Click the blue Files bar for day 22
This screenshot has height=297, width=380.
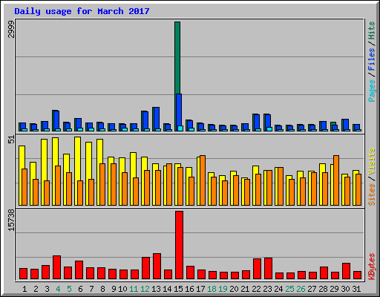point(257,122)
